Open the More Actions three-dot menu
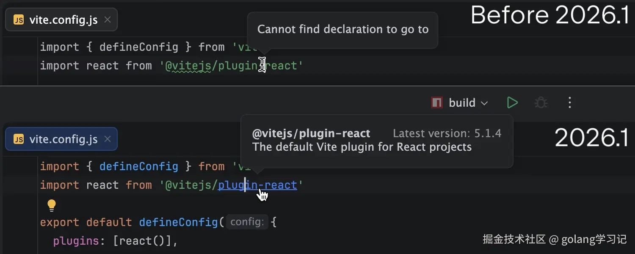 point(570,102)
